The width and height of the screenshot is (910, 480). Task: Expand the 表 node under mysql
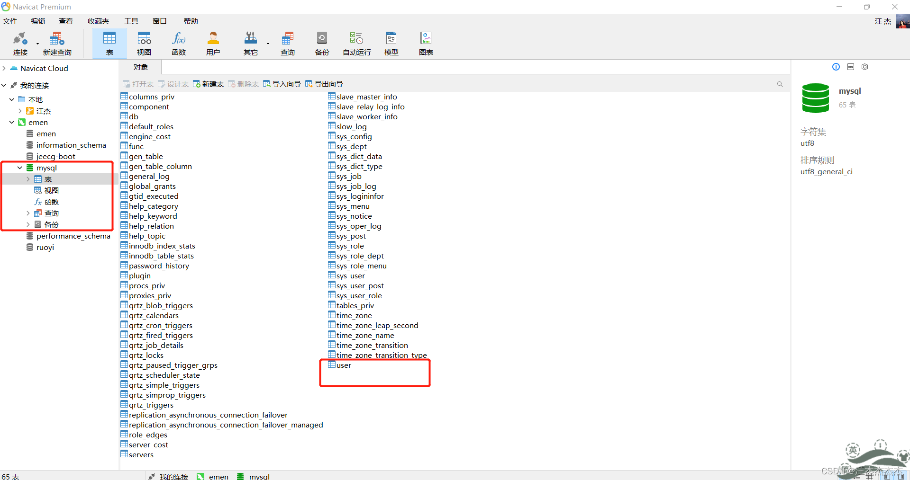[28, 179]
